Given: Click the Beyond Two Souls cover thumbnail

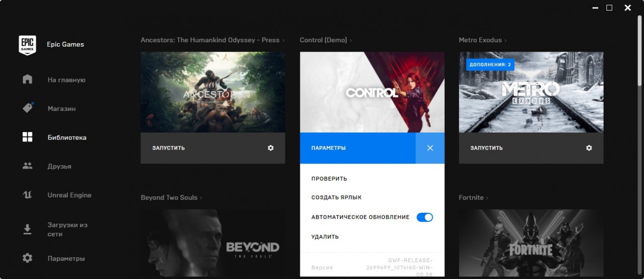Looking at the screenshot, I should (x=213, y=243).
